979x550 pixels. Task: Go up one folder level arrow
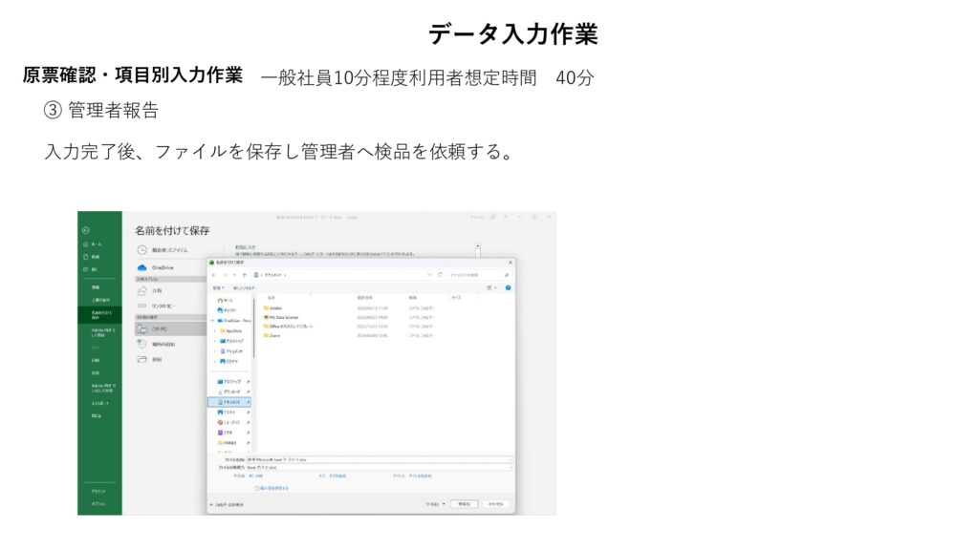click(x=245, y=274)
